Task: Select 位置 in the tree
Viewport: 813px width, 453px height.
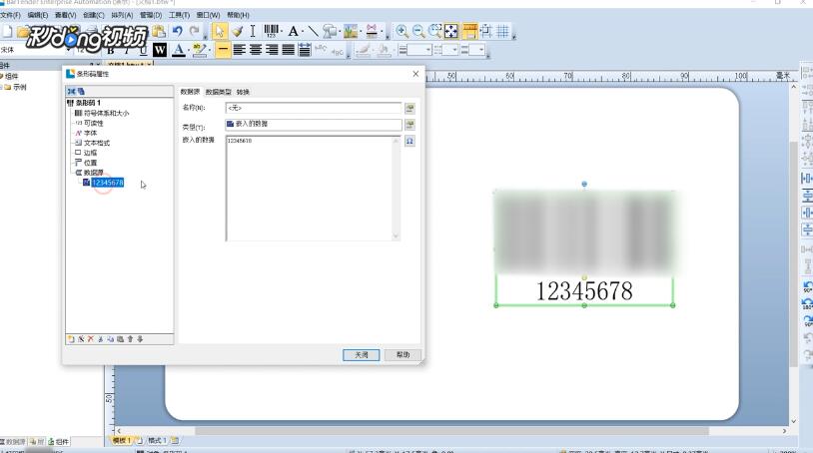Action: click(x=90, y=163)
